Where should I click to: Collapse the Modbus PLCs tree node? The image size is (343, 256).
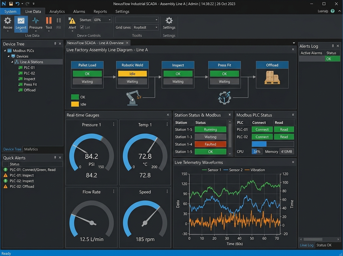point(5,51)
